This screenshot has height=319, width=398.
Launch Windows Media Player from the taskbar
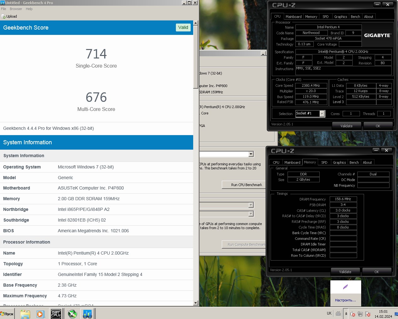pos(41,314)
